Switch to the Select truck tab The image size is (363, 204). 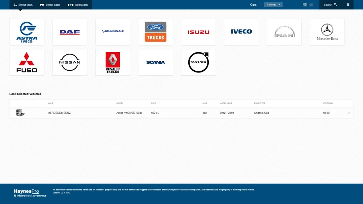point(23,5)
